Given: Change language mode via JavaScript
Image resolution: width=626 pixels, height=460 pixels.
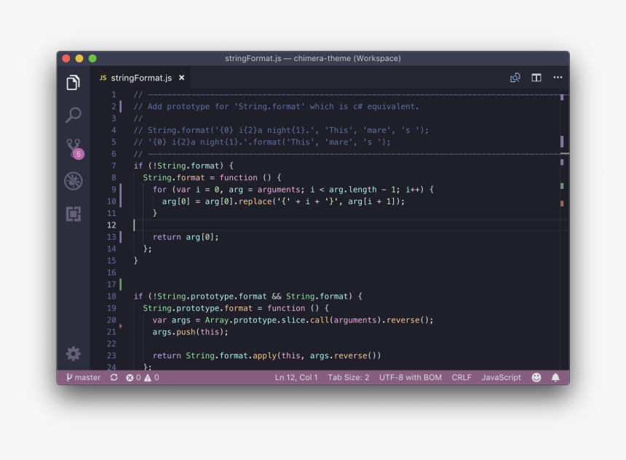Looking at the screenshot, I should coord(501,377).
